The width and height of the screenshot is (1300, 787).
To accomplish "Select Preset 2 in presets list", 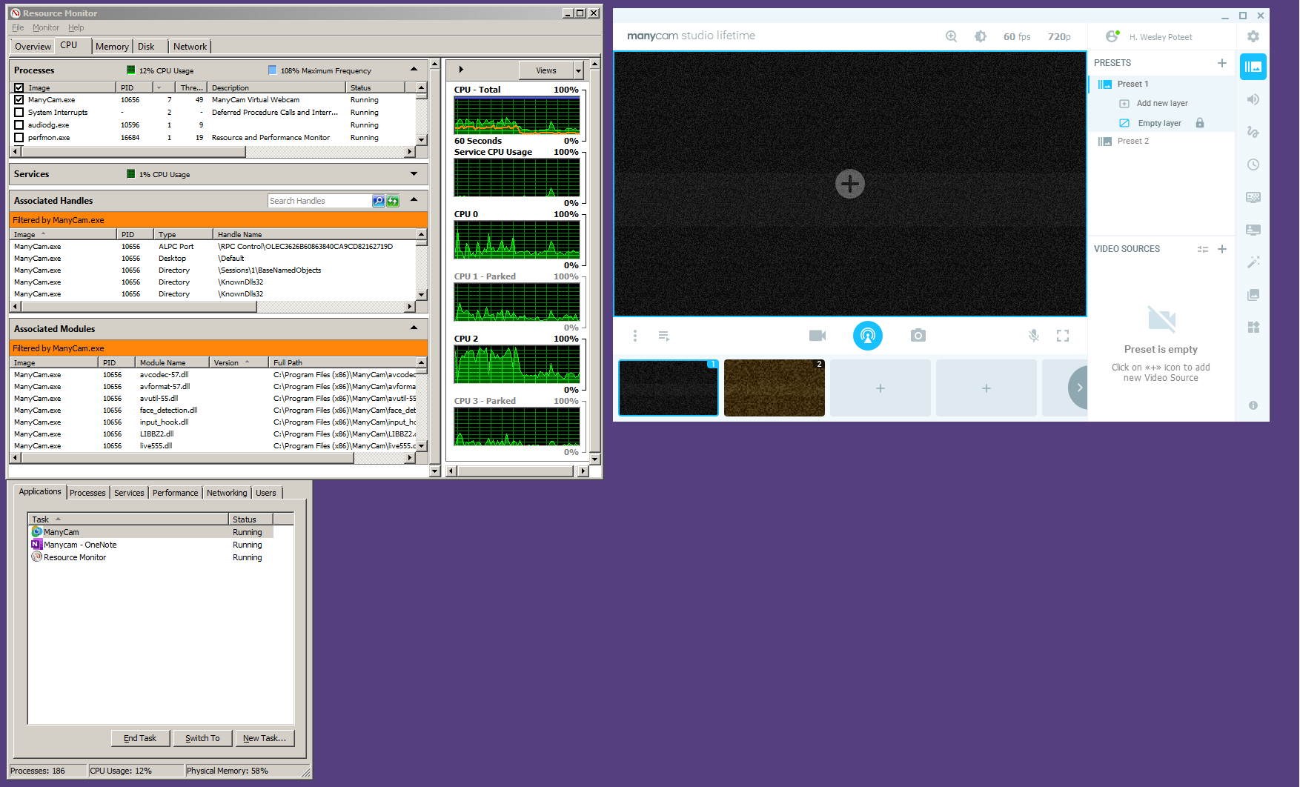I will 1132,141.
